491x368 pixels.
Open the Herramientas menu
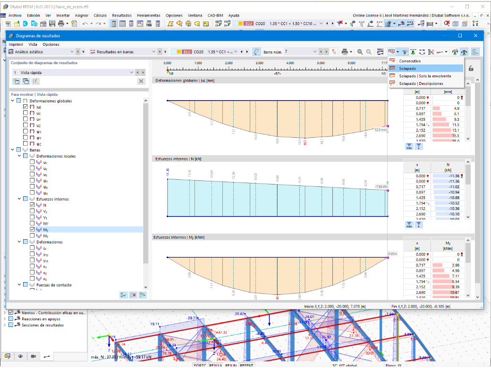[148, 15]
